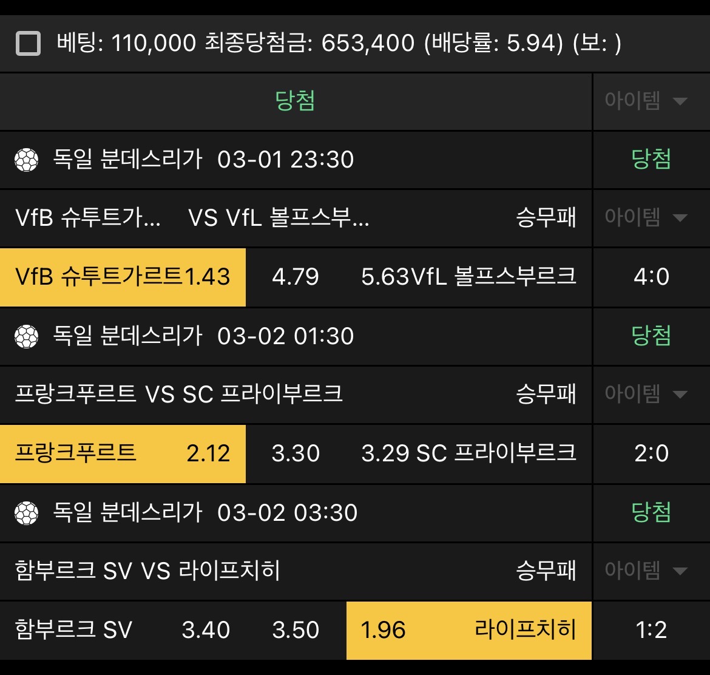
Task: Click the 4:0 score cell for Stuttgart match
Action: [x=651, y=277]
